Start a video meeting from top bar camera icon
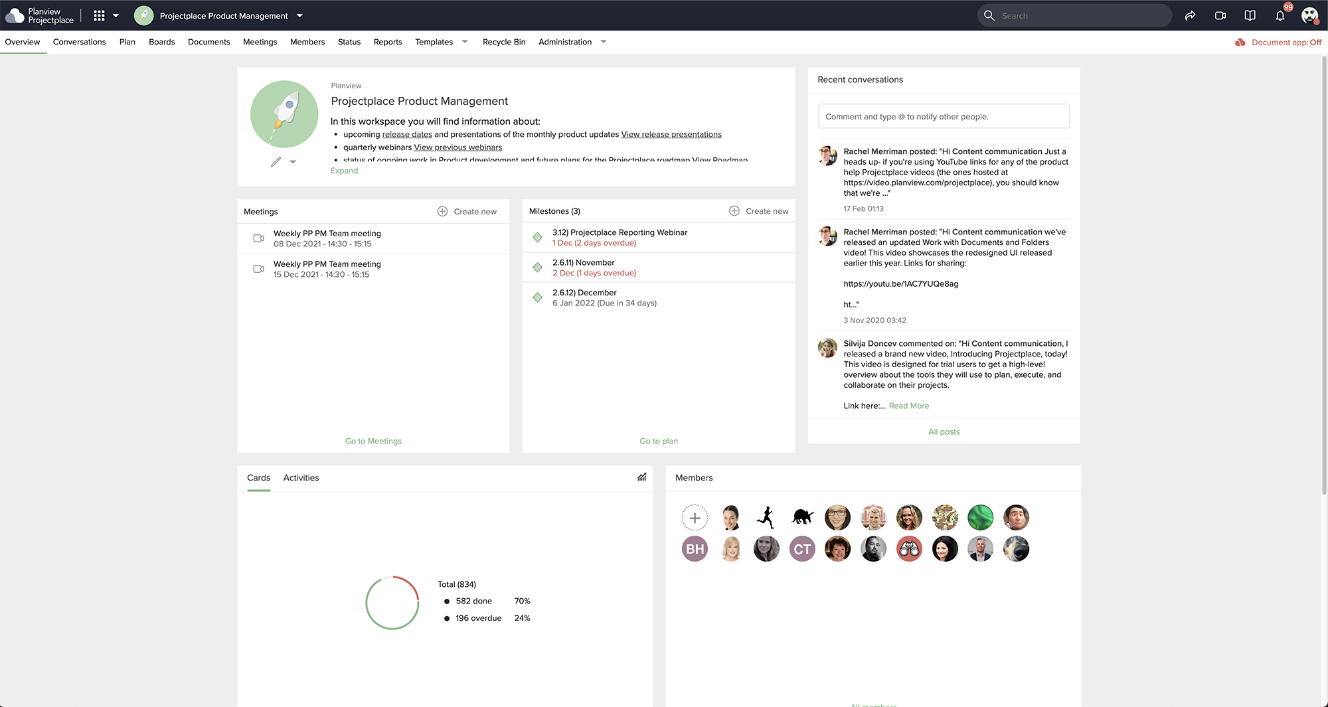Image resolution: width=1328 pixels, height=707 pixels. point(1220,15)
